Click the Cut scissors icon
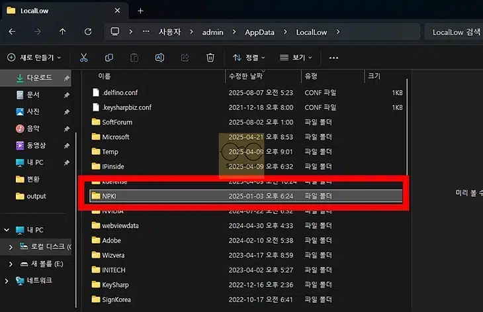Image resolution: width=483 pixels, height=312 pixels. 84,58
